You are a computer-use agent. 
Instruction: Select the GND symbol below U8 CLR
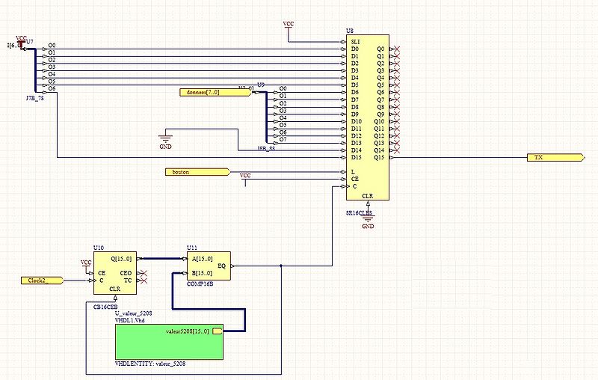click(367, 218)
